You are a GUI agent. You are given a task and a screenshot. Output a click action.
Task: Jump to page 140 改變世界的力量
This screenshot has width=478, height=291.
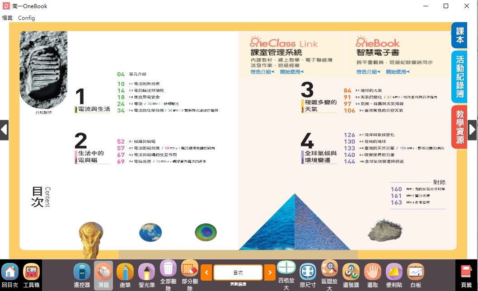(x=369, y=155)
